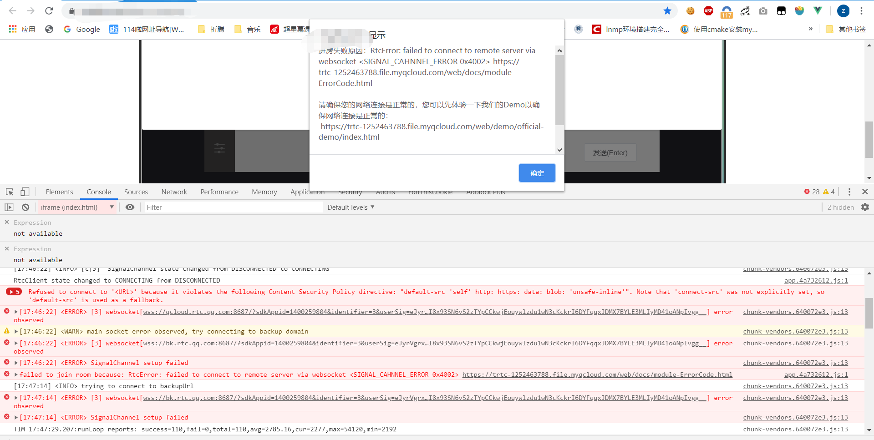The height and width of the screenshot is (440, 874).
Task: Open the Adblock Plus extension
Action: (x=708, y=11)
